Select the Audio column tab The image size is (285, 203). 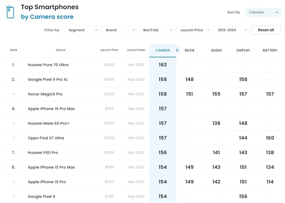(x=216, y=50)
